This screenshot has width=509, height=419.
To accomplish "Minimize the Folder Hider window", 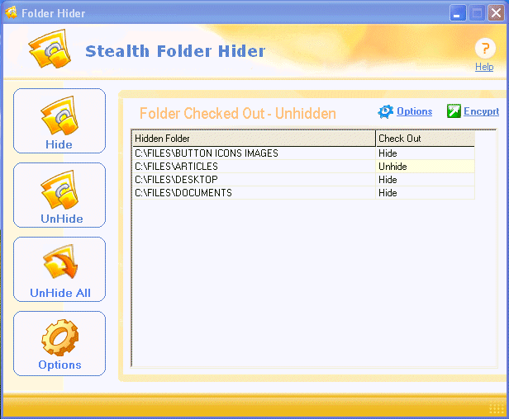I will point(458,13).
